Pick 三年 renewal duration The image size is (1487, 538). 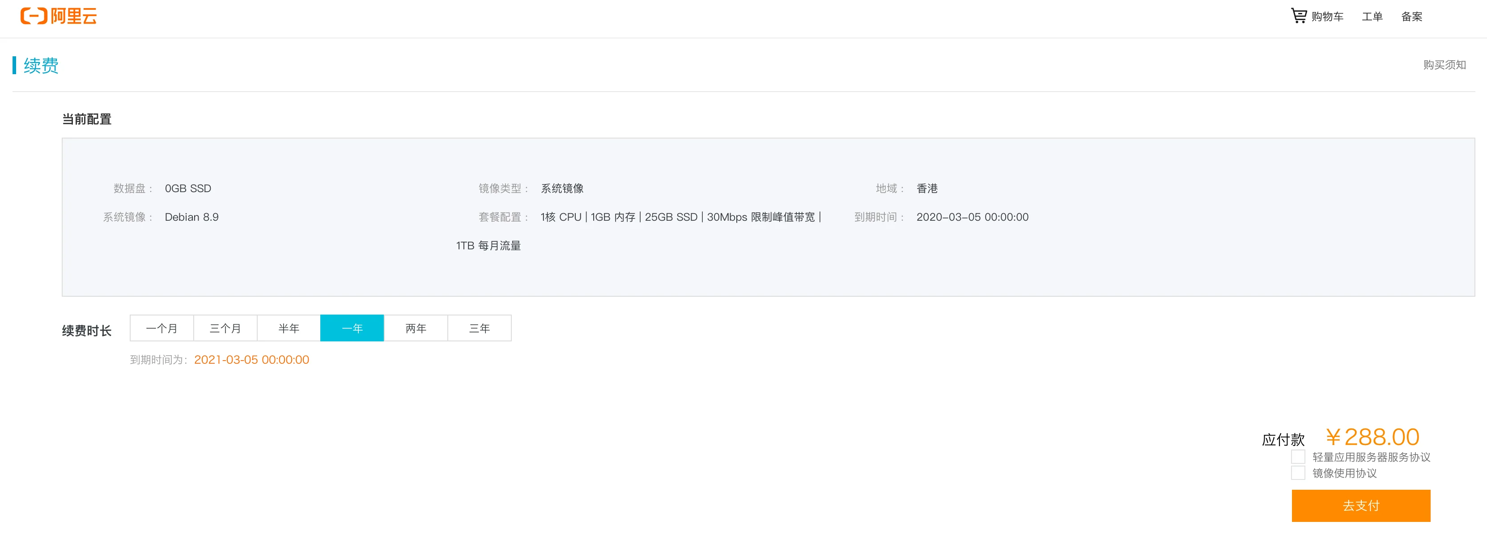tap(479, 328)
